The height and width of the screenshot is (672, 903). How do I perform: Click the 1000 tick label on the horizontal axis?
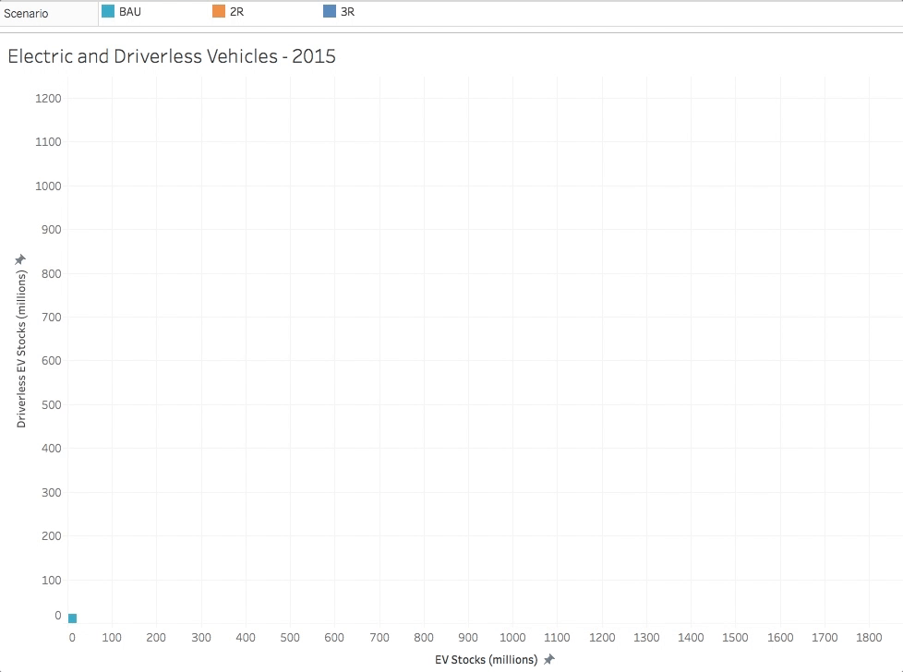tap(512, 637)
